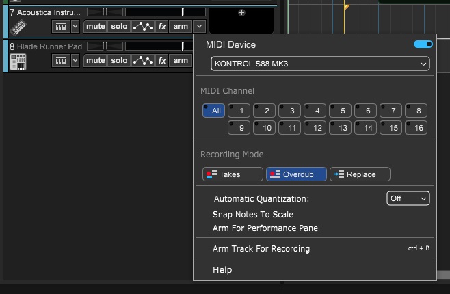Select MIDI channel 9
This screenshot has height=294, width=450.
[x=239, y=128]
